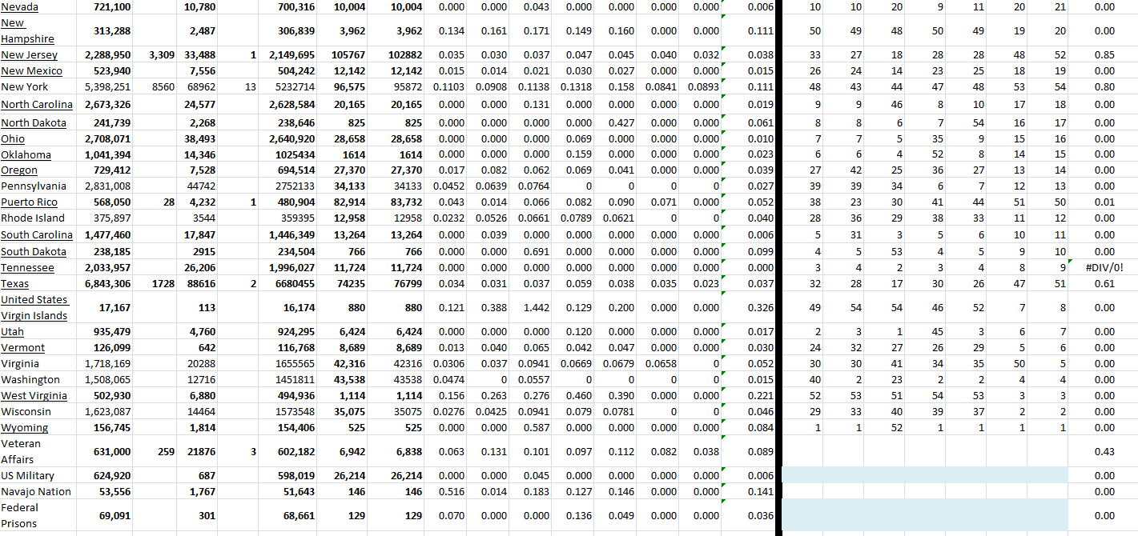Screen dimensions: 1138x536
Task: Select the #DIV/0! error cell
Action: click(1104, 268)
